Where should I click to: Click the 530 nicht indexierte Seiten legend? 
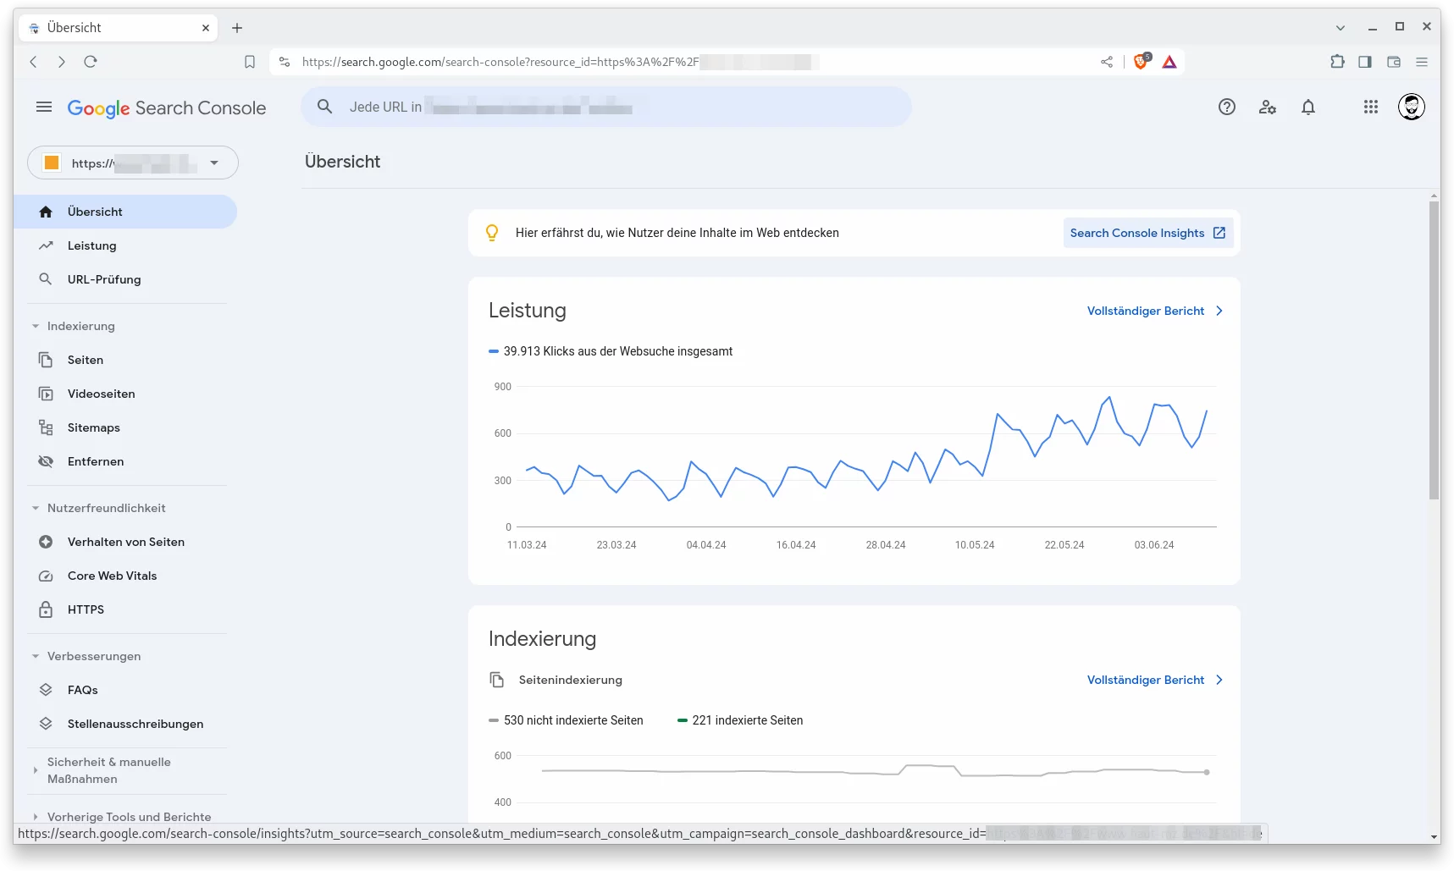click(x=566, y=720)
